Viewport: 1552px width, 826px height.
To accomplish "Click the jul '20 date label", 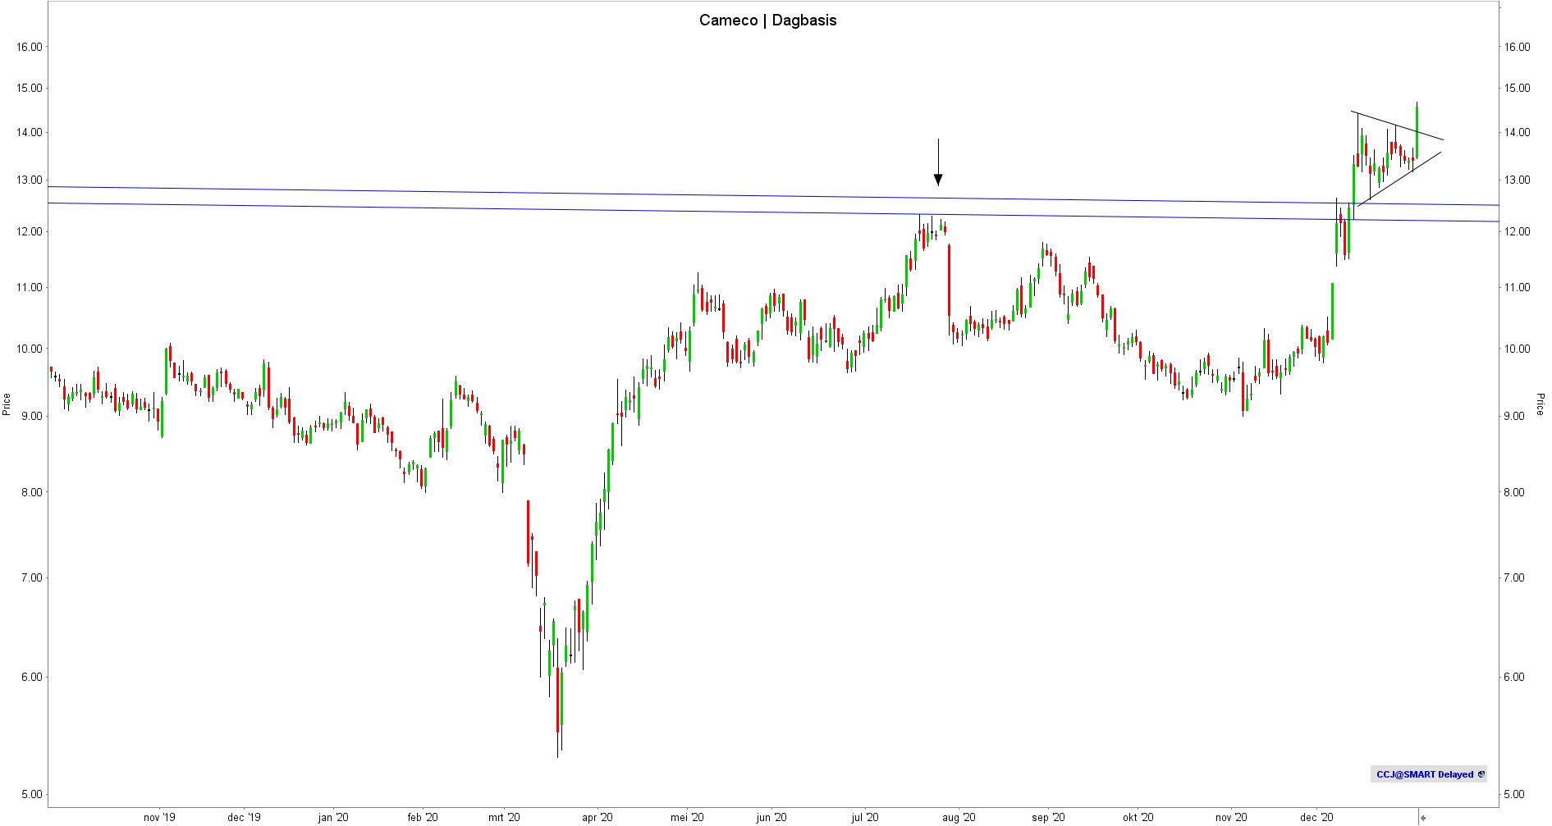I will (x=865, y=817).
